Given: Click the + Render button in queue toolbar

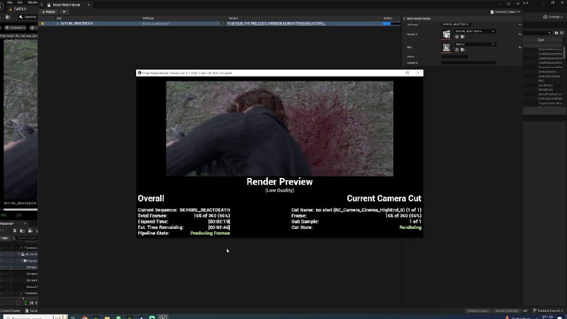Looking at the screenshot, I should tap(48, 12).
